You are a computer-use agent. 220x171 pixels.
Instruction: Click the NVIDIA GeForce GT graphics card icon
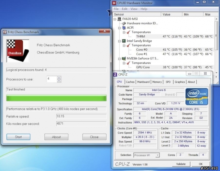tap(124, 58)
